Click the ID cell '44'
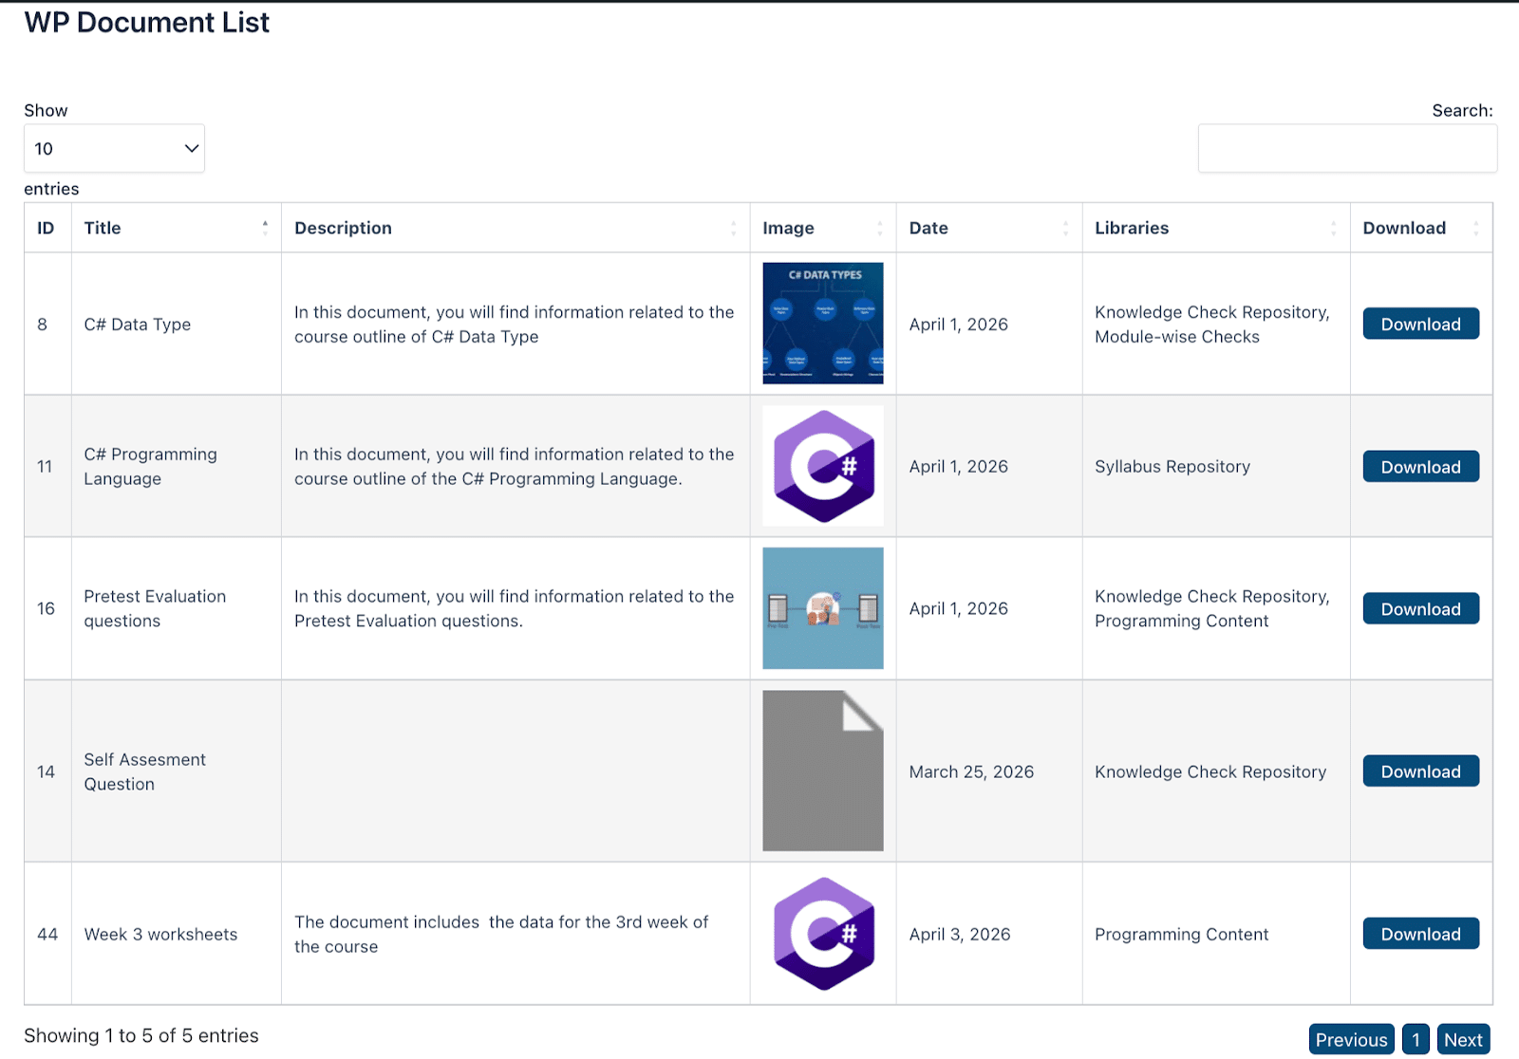The image size is (1519, 1059). coord(47,935)
